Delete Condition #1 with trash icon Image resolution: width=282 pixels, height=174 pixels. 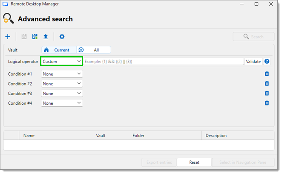click(x=267, y=74)
